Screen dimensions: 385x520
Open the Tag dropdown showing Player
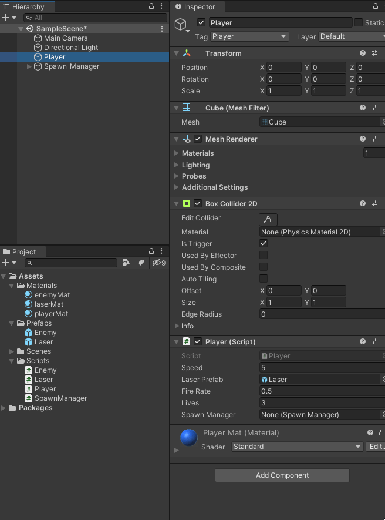[x=249, y=36]
